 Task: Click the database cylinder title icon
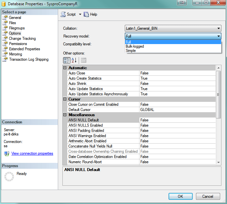coord(4,4)
